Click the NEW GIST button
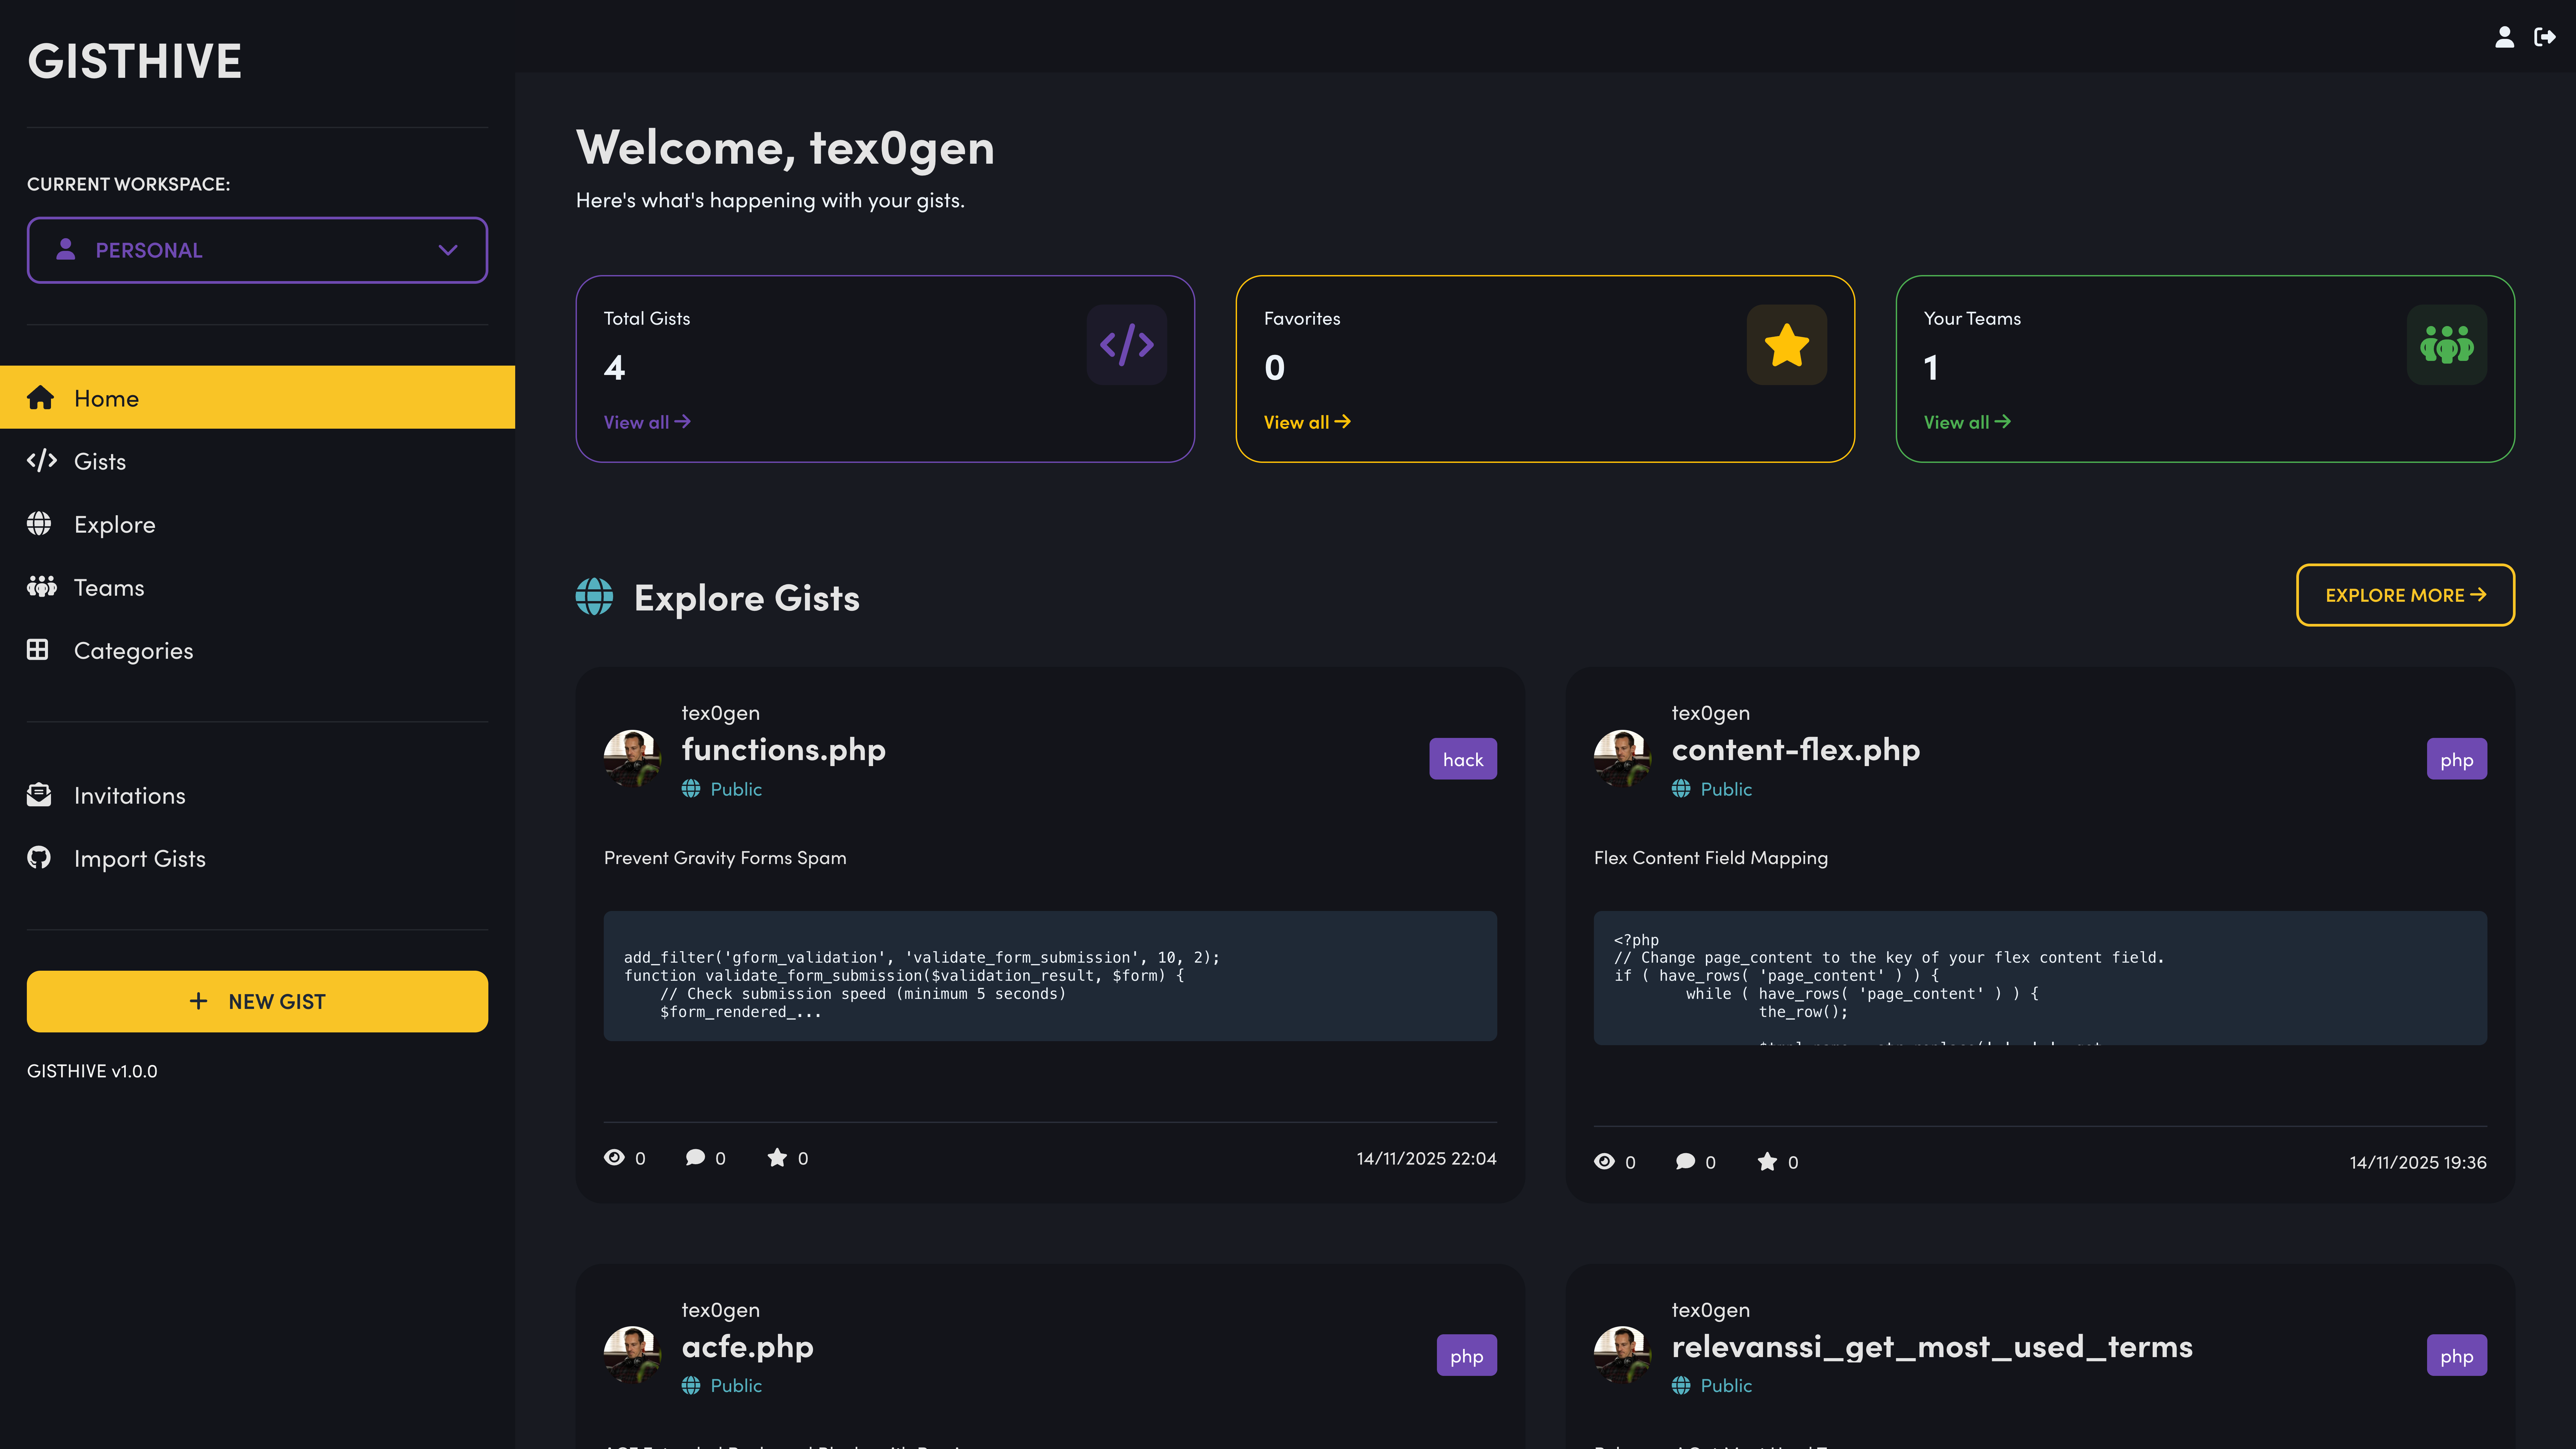The width and height of the screenshot is (2576, 1449). [257, 1001]
